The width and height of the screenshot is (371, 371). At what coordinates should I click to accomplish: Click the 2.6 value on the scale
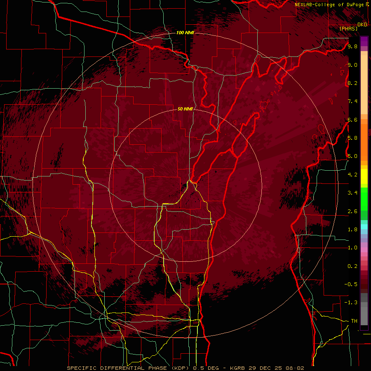click(x=352, y=211)
